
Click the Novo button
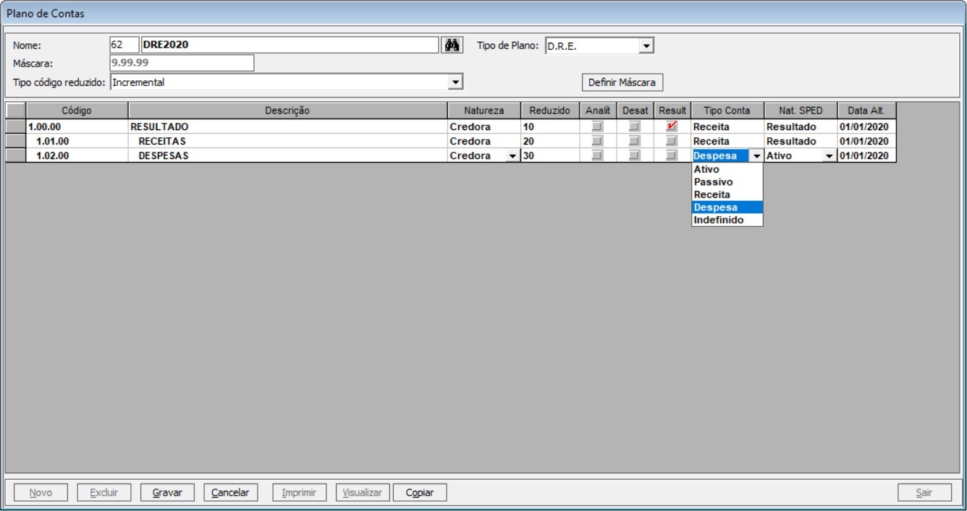click(41, 493)
